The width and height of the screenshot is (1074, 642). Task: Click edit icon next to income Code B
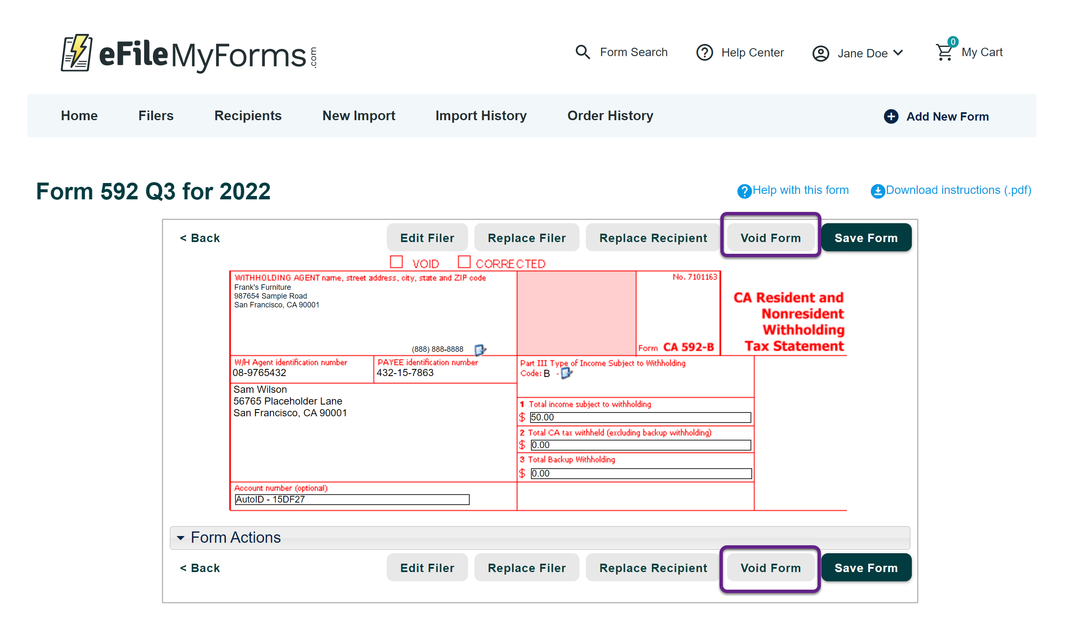click(566, 373)
